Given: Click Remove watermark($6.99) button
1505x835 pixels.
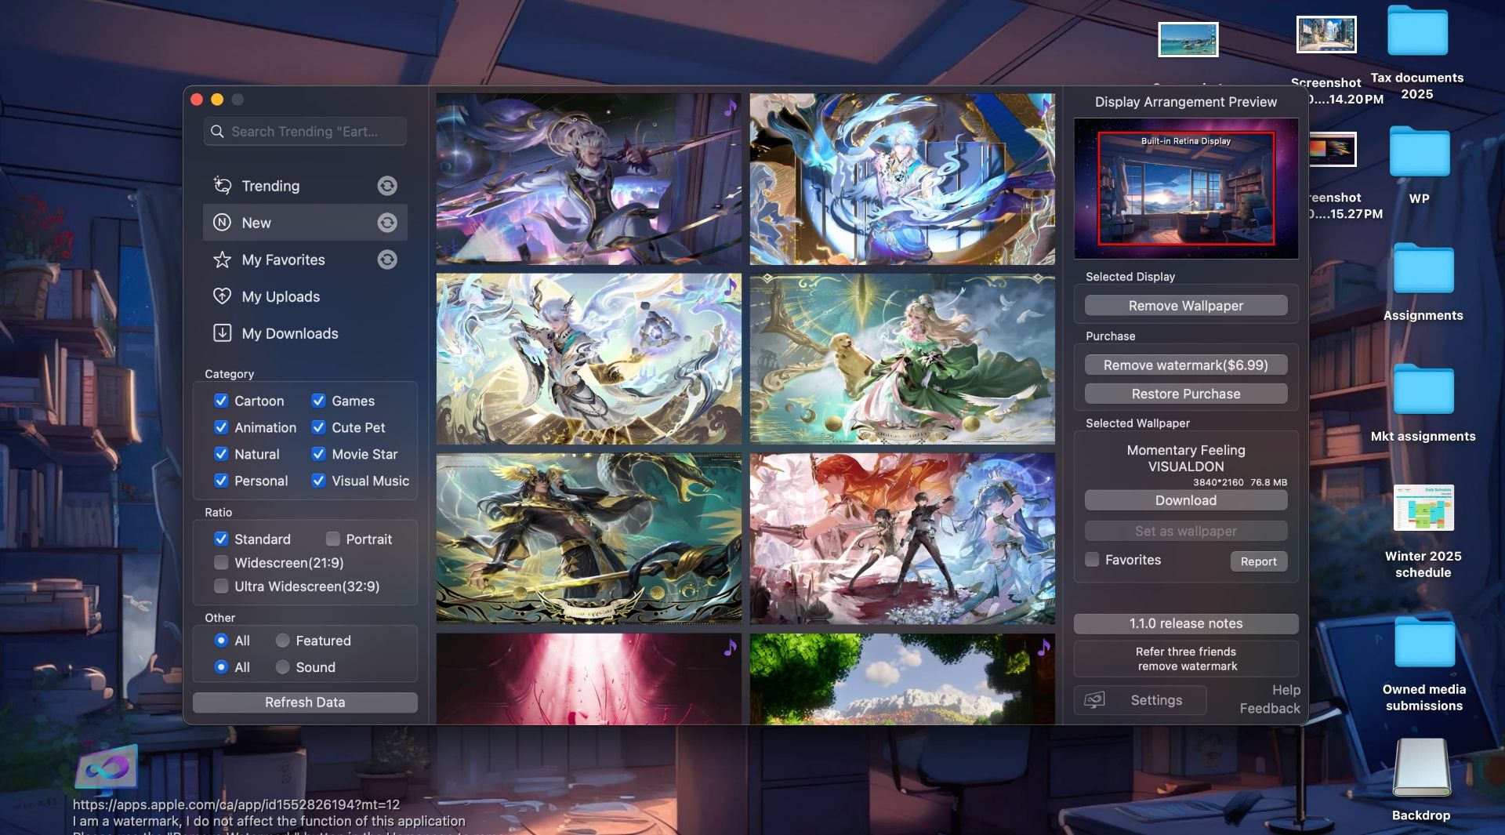Looking at the screenshot, I should coord(1185,365).
